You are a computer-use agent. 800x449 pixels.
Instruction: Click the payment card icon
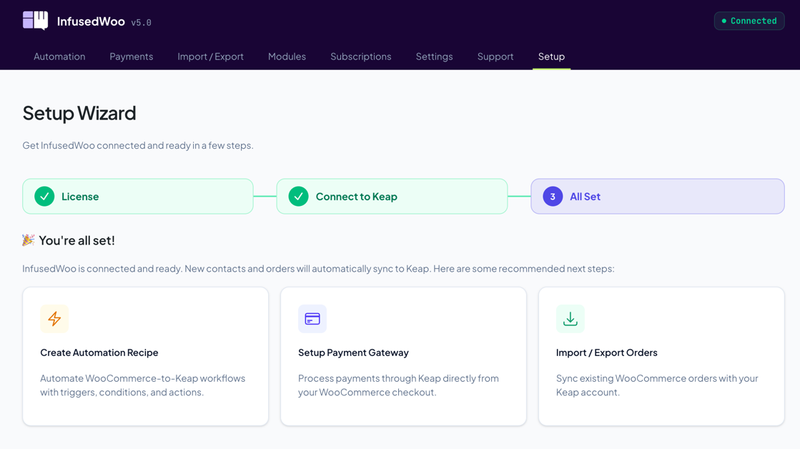pos(312,319)
